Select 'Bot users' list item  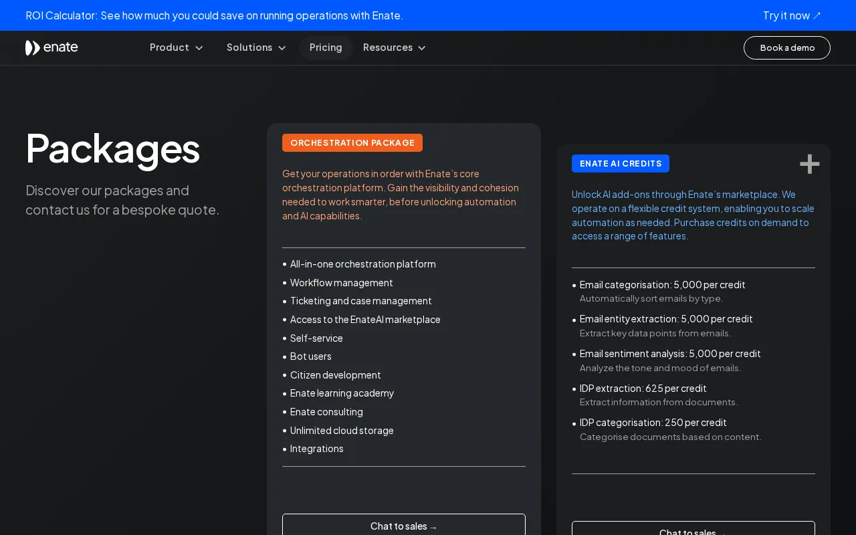tap(311, 356)
